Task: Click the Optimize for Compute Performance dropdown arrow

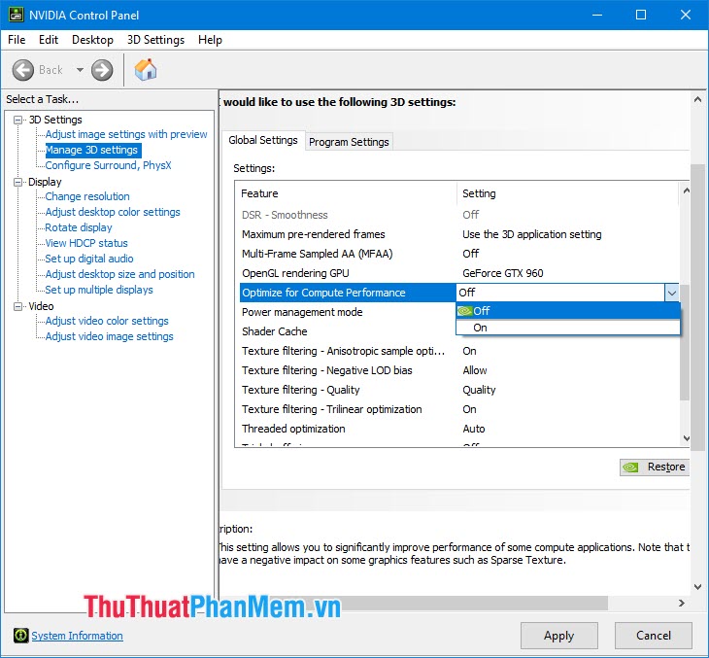Action: (671, 293)
